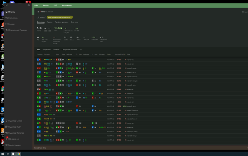Viewport: 248px width, 156px height.
Task: Open the Статистика sidebar section
Action: click(x=11, y=18)
